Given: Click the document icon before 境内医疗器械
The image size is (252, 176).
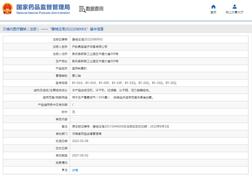Looking at the screenshot, I should [4, 29].
